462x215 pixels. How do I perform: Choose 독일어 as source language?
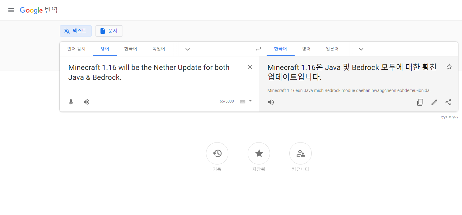[x=159, y=49]
